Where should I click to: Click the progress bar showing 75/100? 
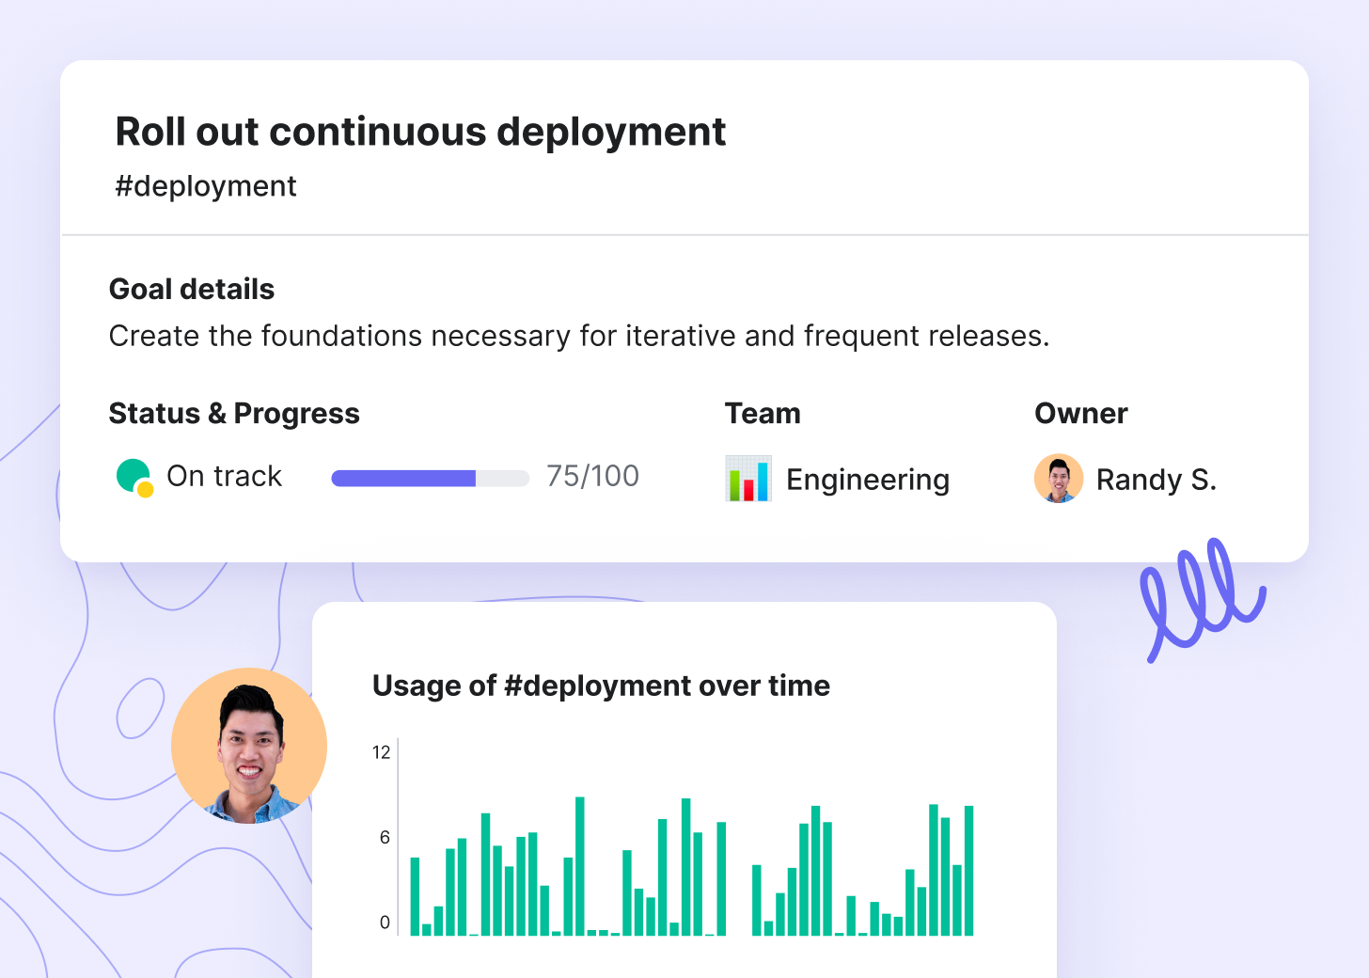tap(431, 478)
